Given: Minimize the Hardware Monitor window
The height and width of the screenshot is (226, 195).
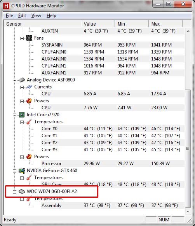Looking at the screenshot, I should point(158,4).
